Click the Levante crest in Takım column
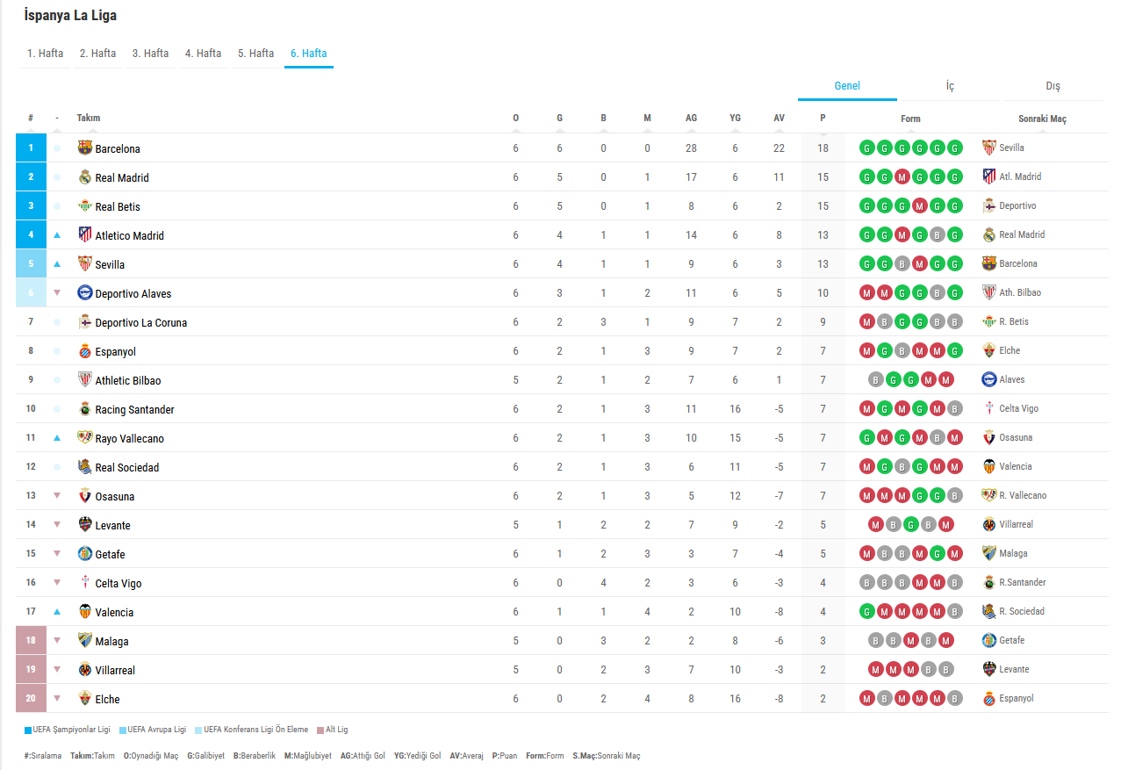1121x770 pixels. 85,524
